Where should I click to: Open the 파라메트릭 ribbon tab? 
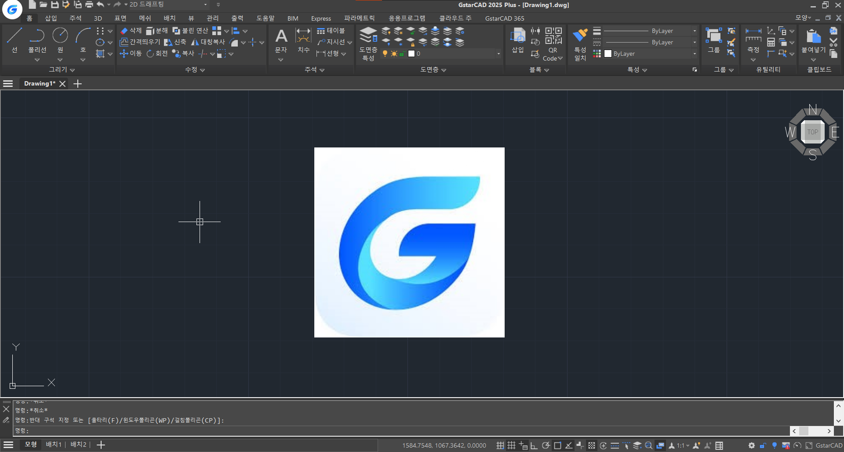[360, 18]
